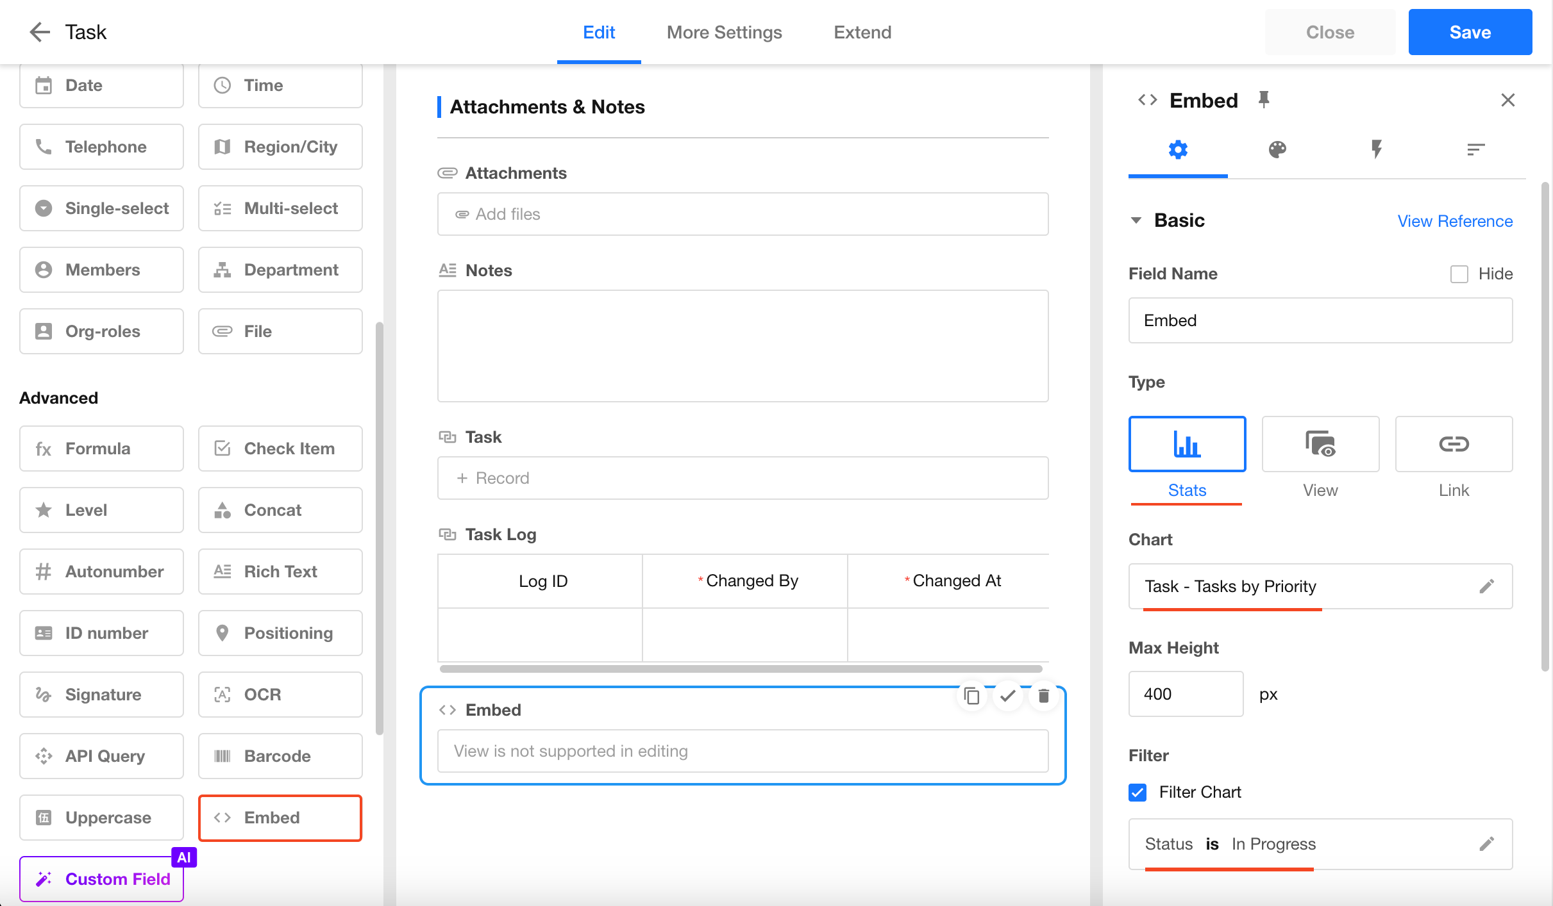Add an Autonumber field
1553x906 pixels.
click(101, 572)
